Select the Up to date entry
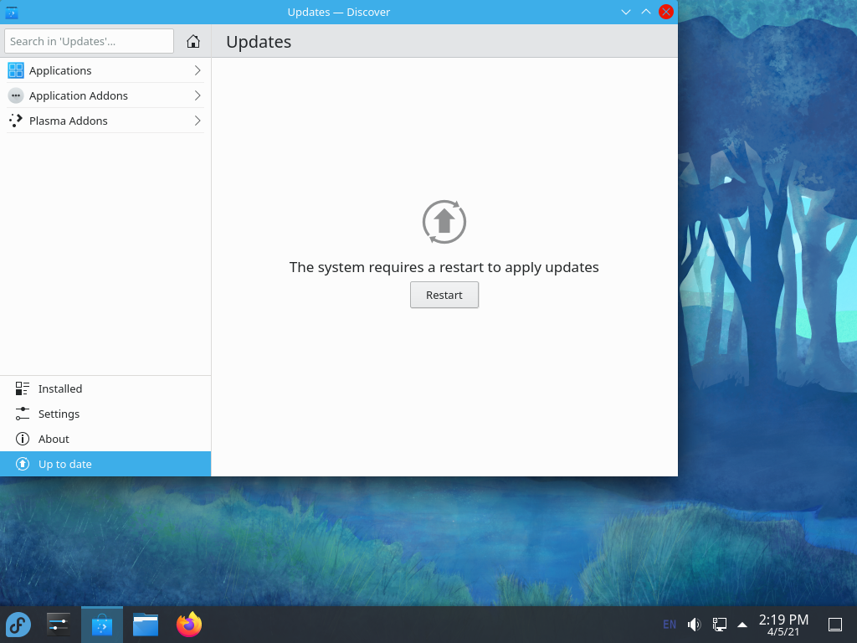Image resolution: width=857 pixels, height=643 pixels. coord(105,464)
